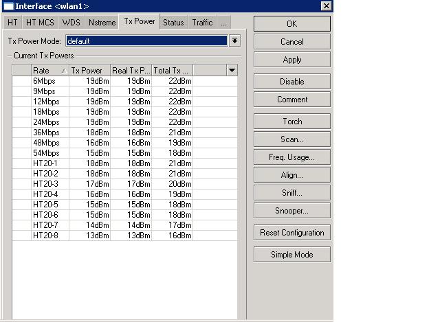Launch the Torch tool
This screenshot has height=322, width=440.
(x=291, y=122)
